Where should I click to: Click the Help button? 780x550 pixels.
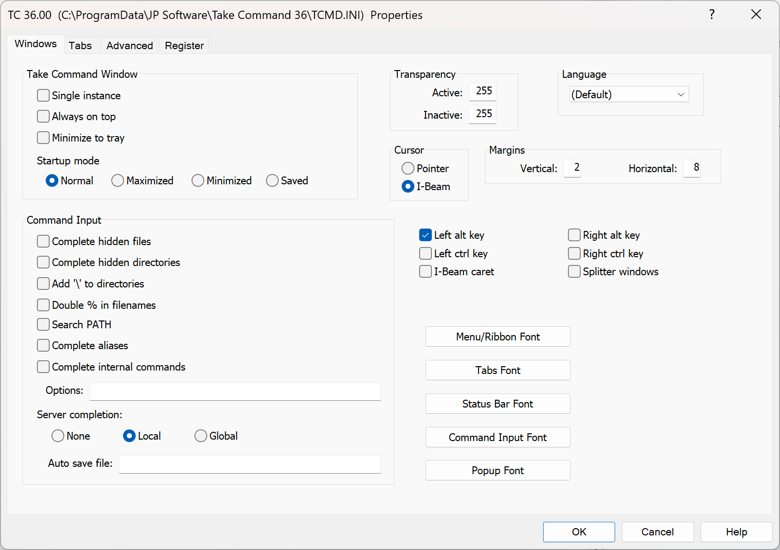tap(737, 532)
